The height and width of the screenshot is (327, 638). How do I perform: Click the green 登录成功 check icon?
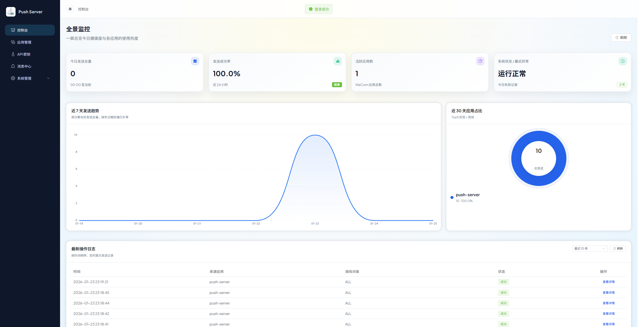pyautogui.click(x=311, y=9)
